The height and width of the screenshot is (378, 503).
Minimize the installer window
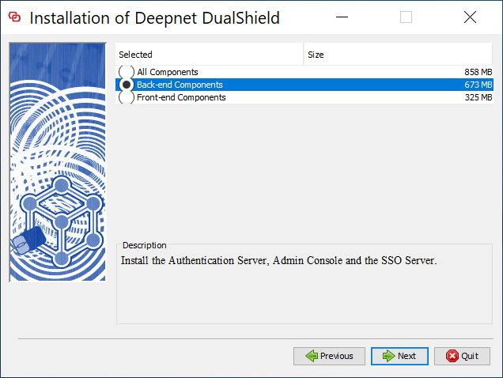tap(342, 17)
